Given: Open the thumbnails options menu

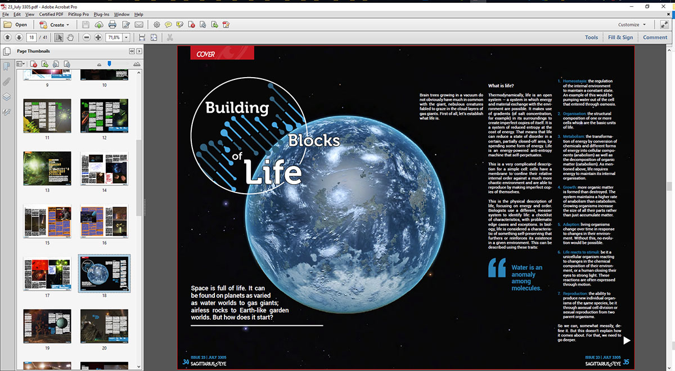Looking at the screenshot, I should [x=21, y=64].
